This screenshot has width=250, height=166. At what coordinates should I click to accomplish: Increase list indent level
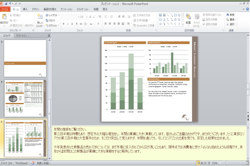coord(123,17)
